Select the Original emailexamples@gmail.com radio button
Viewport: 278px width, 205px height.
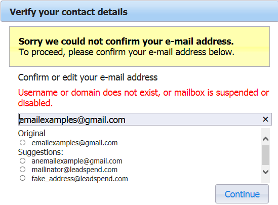(x=22, y=142)
